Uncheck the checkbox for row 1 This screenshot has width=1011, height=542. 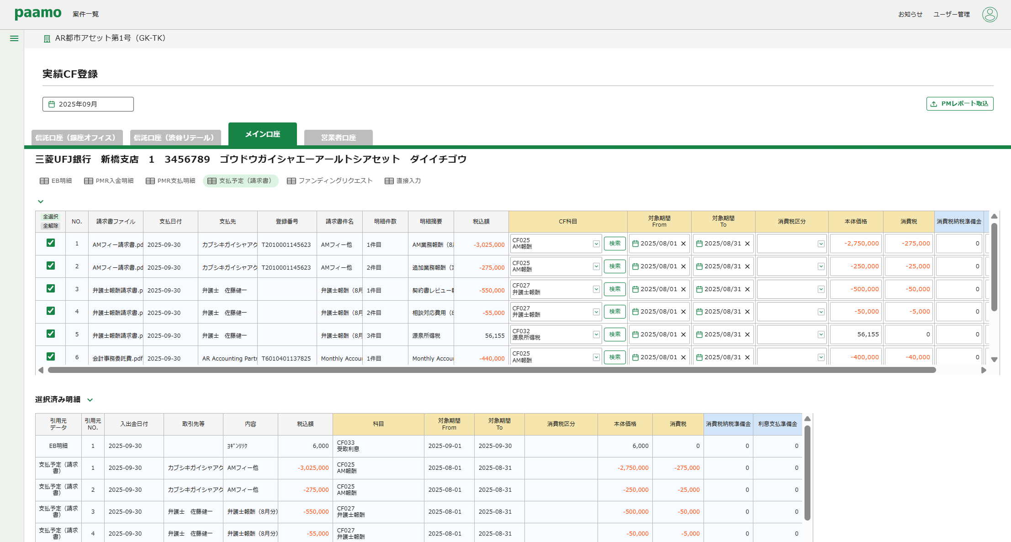pyautogui.click(x=51, y=243)
